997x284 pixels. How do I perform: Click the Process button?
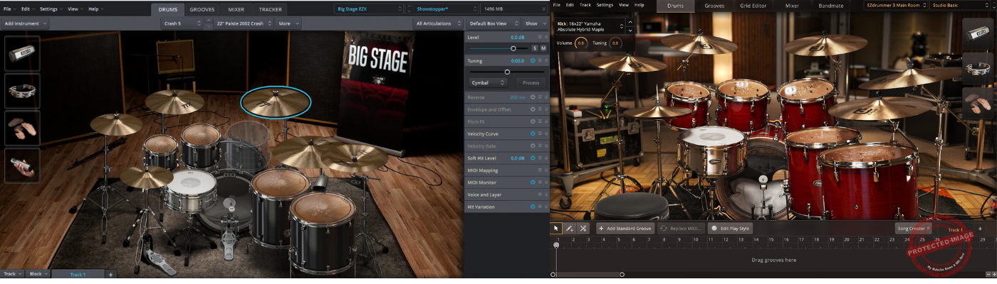click(x=531, y=83)
